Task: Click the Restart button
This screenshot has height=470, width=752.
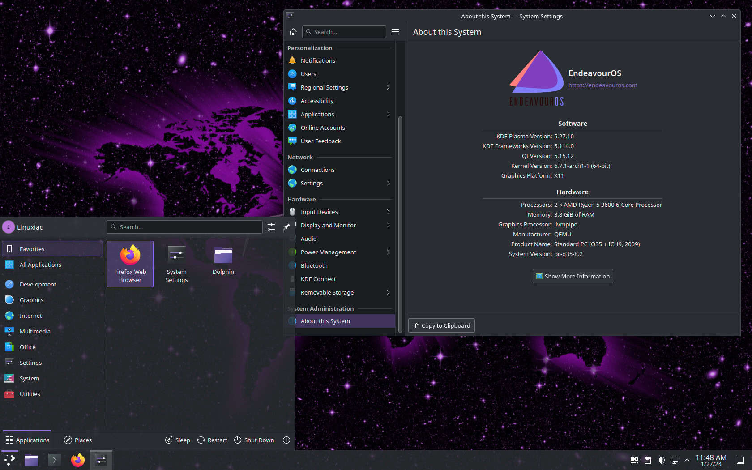Action: click(x=212, y=440)
